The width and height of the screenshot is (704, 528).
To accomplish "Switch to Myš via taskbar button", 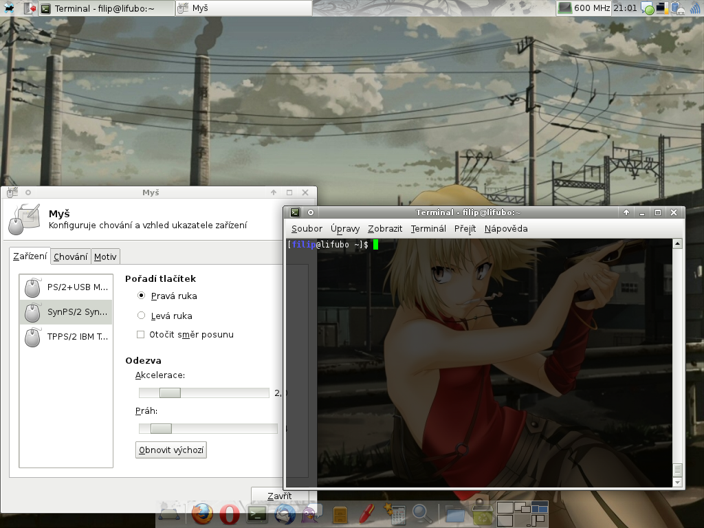I will pyautogui.click(x=244, y=8).
